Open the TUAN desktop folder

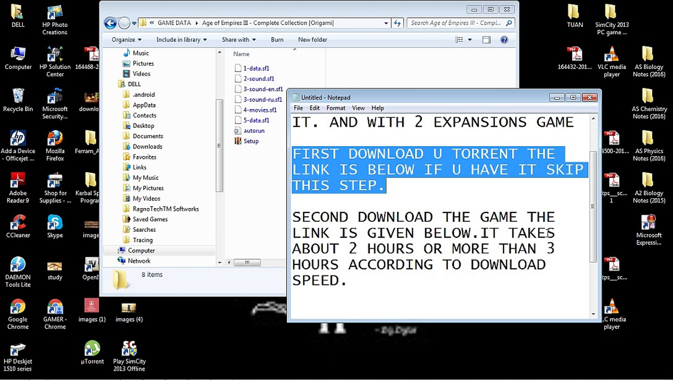pos(574,16)
